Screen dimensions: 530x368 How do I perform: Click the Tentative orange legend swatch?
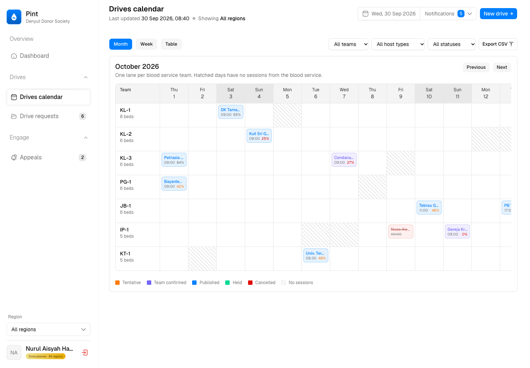[117, 283]
